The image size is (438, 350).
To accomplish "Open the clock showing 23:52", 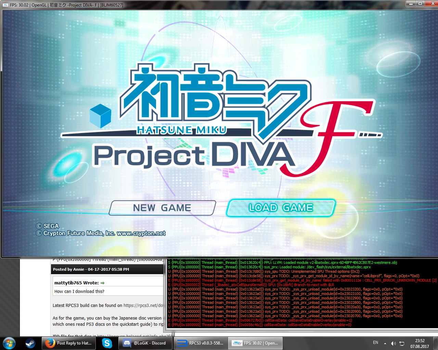I will pyautogui.click(x=420, y=344).
